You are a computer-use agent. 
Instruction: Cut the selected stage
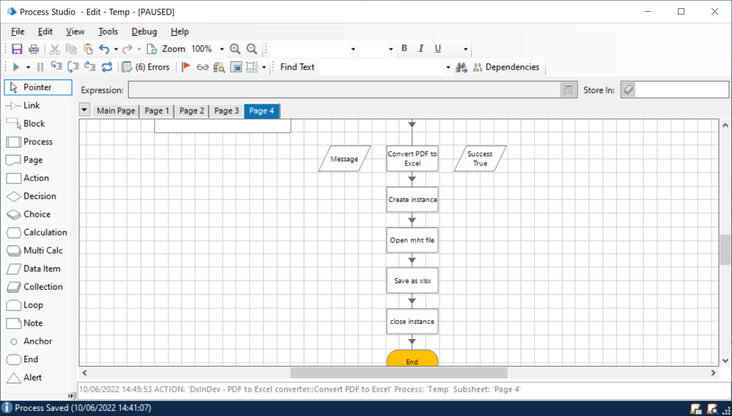pos(55,49)
